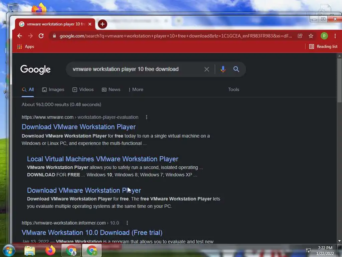This screenshot has height=257, width=342.
Task: Switch to Images results tab
Action: tap(53, 90)
